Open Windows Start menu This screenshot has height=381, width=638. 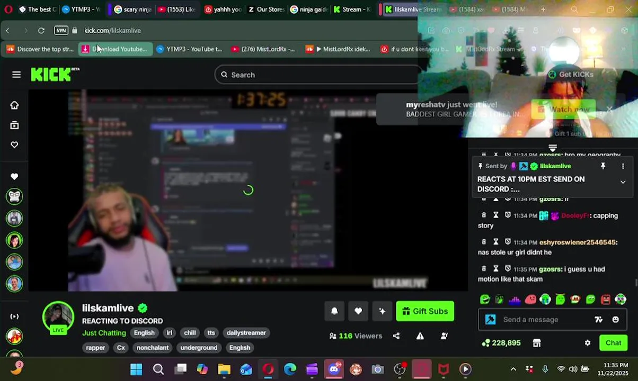coord(136,369)
